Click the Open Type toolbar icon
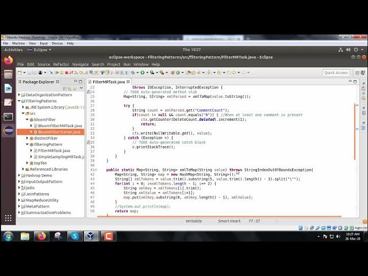Screen dimensions: 368x276 tap(188, 72)
